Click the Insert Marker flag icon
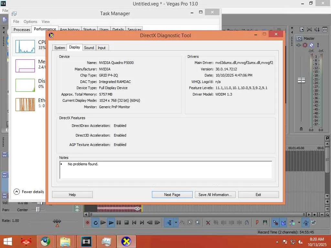The height and width of the screenshot is (248, 331). click(x=257, y=222)
